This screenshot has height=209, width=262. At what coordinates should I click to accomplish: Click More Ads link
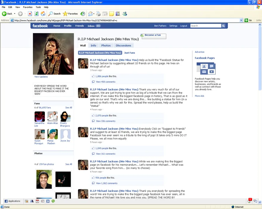(x=199, y=96)
